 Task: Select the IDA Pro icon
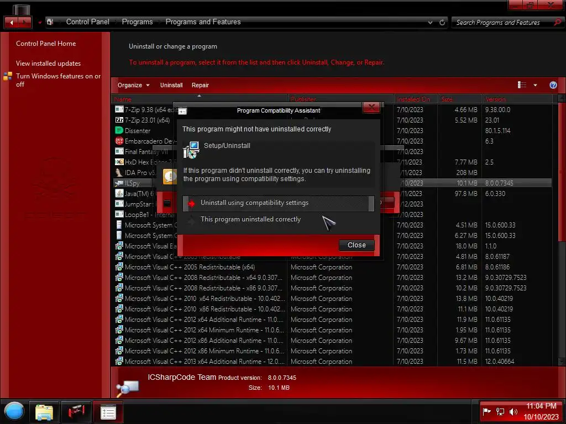click(x=119, y=172)
